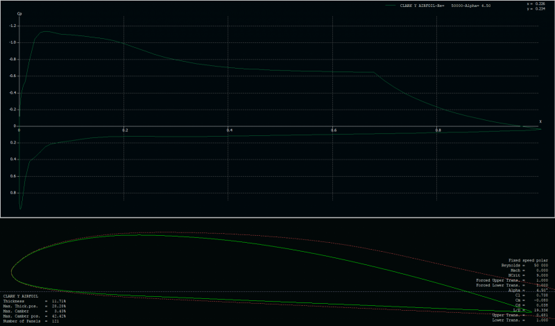The height and width of the screenshot is (326, 555).
Task: Click the 0.8 tick on the Cp axis
Action: point(13,192)
